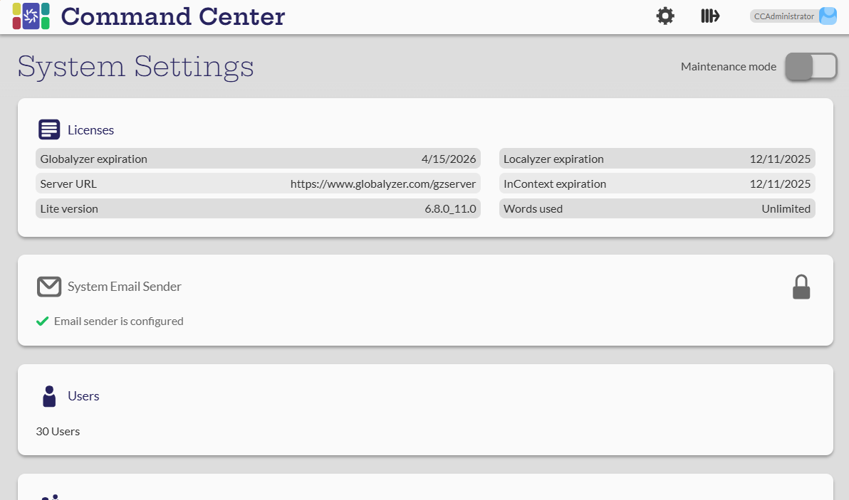Click the green email configured checkmark

(x=42, y=321)
